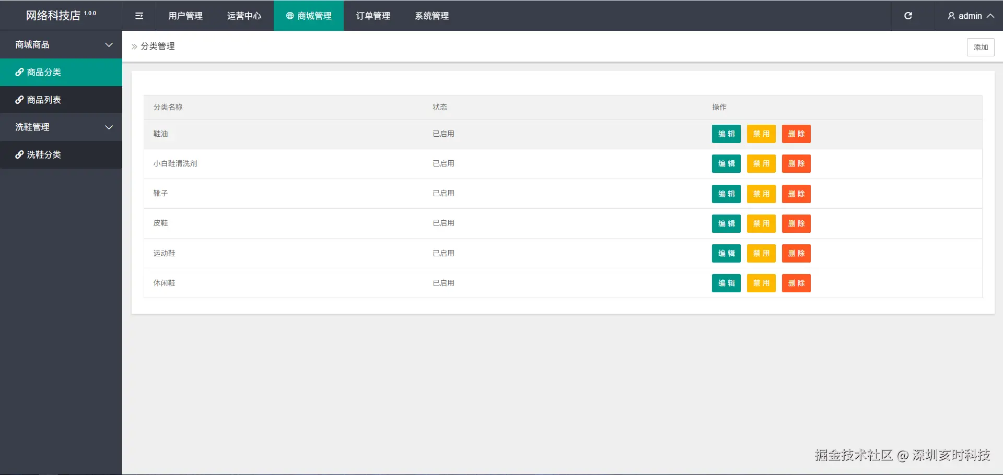Select the 靴子 category name cell
1003x475 pixels.
pyautogui.click(x=160, y=194)
